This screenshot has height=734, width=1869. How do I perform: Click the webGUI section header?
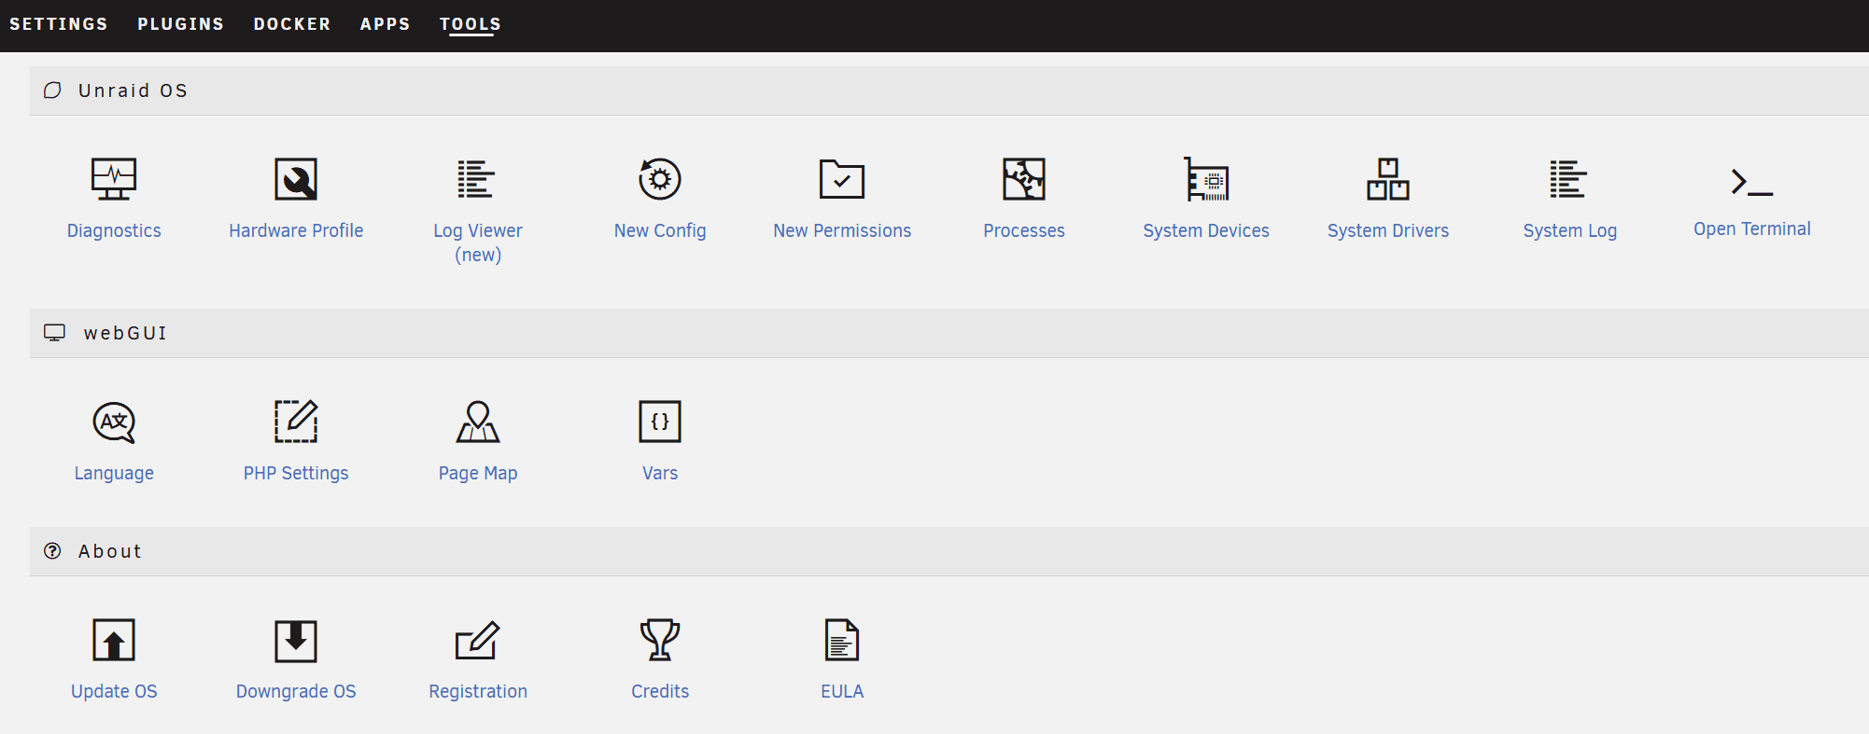coord(949,333)
